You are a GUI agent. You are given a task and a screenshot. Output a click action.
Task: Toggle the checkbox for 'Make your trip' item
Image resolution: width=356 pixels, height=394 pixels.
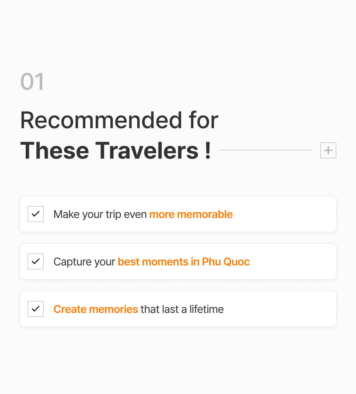pyautogui.click(x=36, y=214)
